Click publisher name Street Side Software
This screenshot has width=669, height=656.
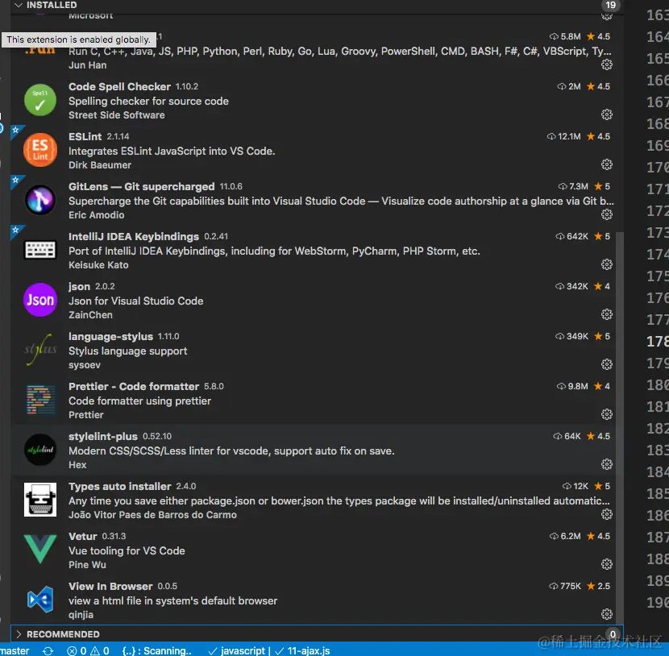tap(117, 115)
